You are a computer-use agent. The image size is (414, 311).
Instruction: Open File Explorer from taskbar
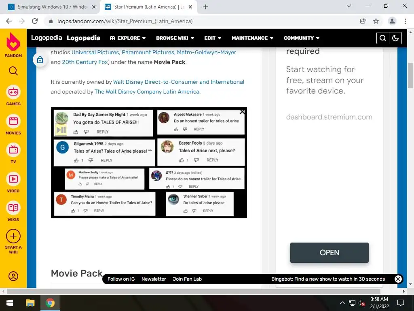(30, 303)
